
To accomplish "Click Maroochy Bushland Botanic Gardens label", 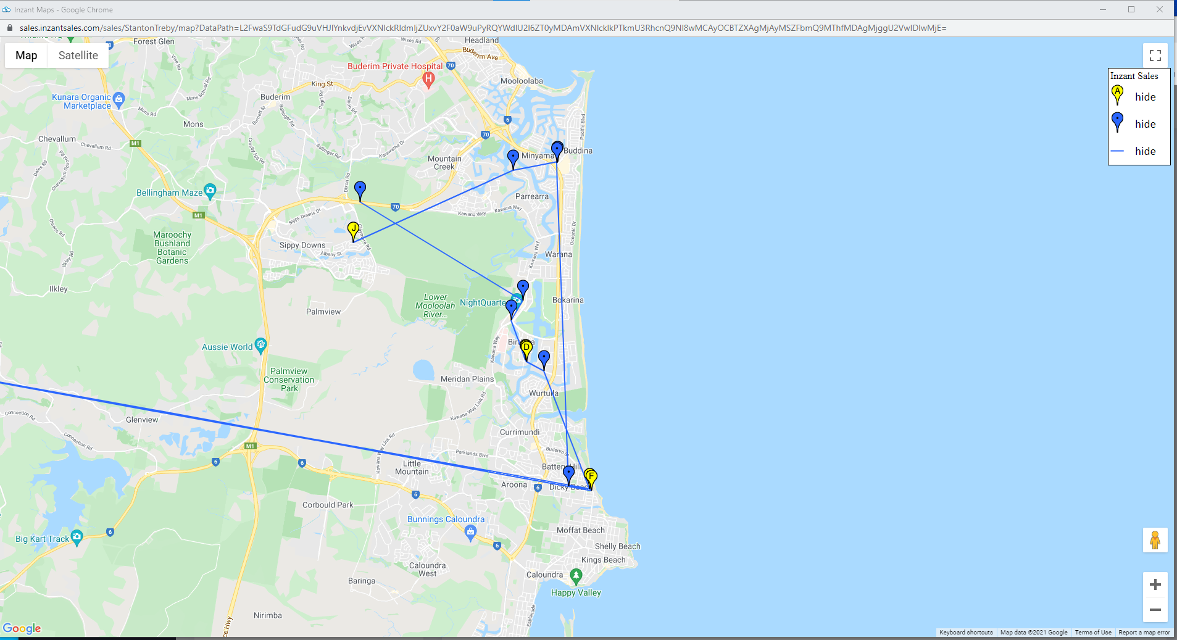I will 172,247.
